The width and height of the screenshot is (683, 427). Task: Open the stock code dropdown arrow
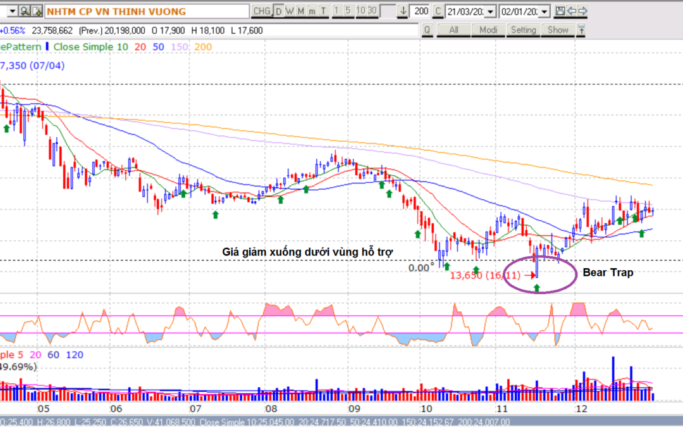[13, 11]
